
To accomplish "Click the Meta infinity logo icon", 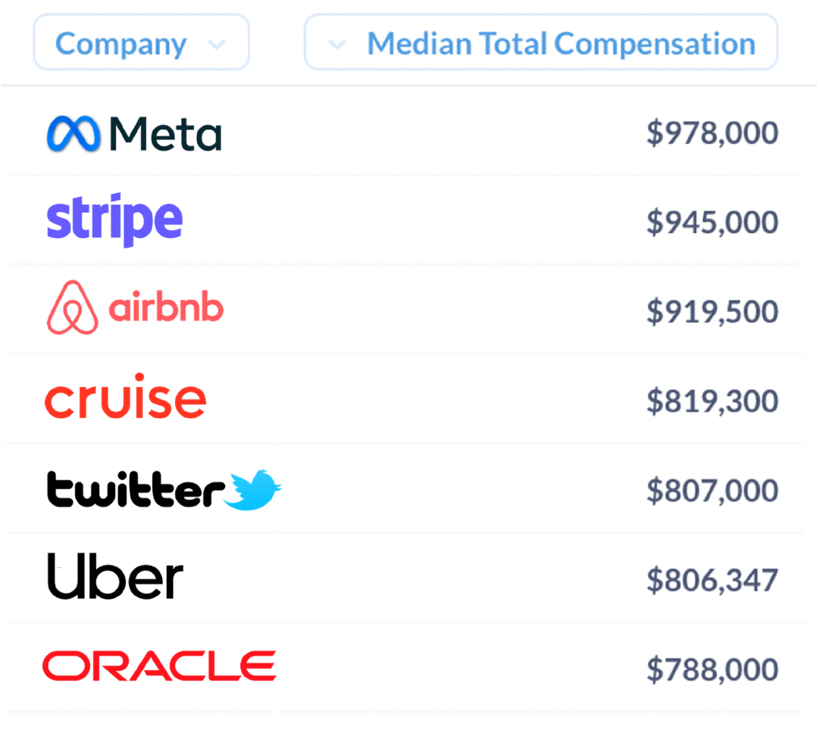I will click(73, 133).
